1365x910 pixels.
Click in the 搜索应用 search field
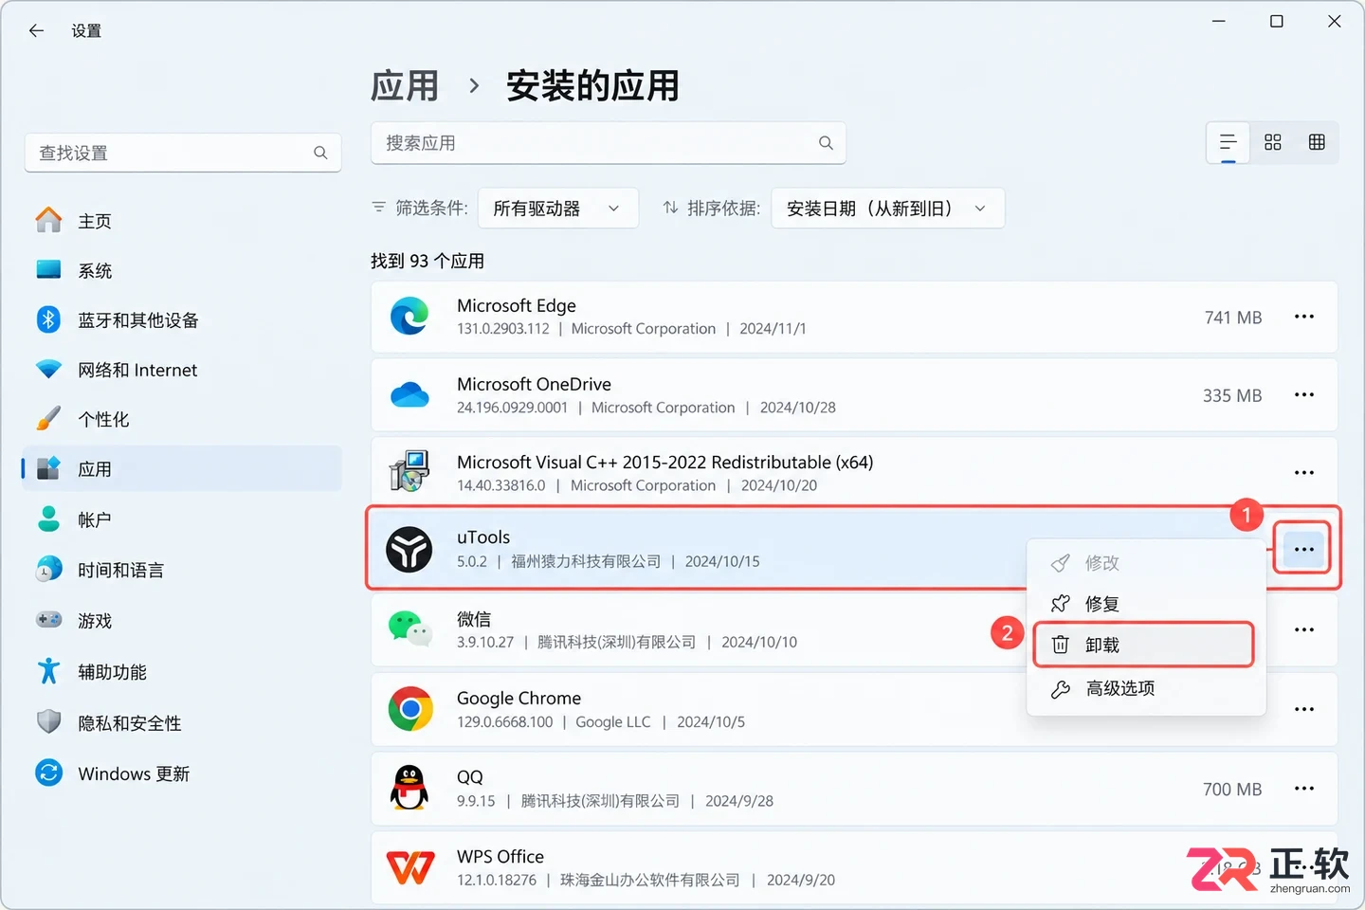tap(608, 143)
